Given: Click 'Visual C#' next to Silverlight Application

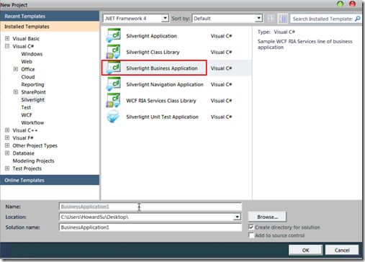Looking at the screenshot, I should click(x=221, y=36).
